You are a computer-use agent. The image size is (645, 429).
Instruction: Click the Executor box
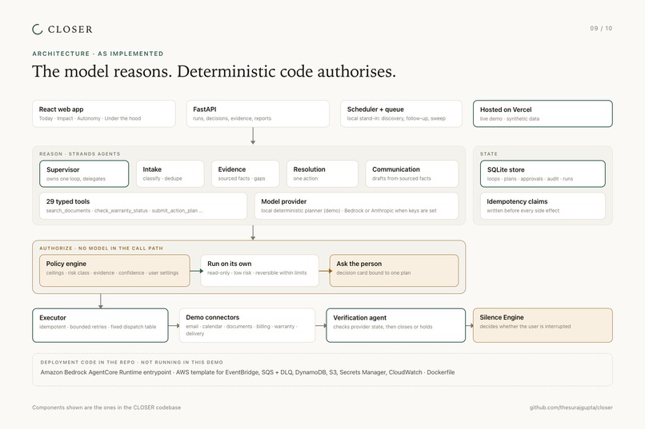100,325
